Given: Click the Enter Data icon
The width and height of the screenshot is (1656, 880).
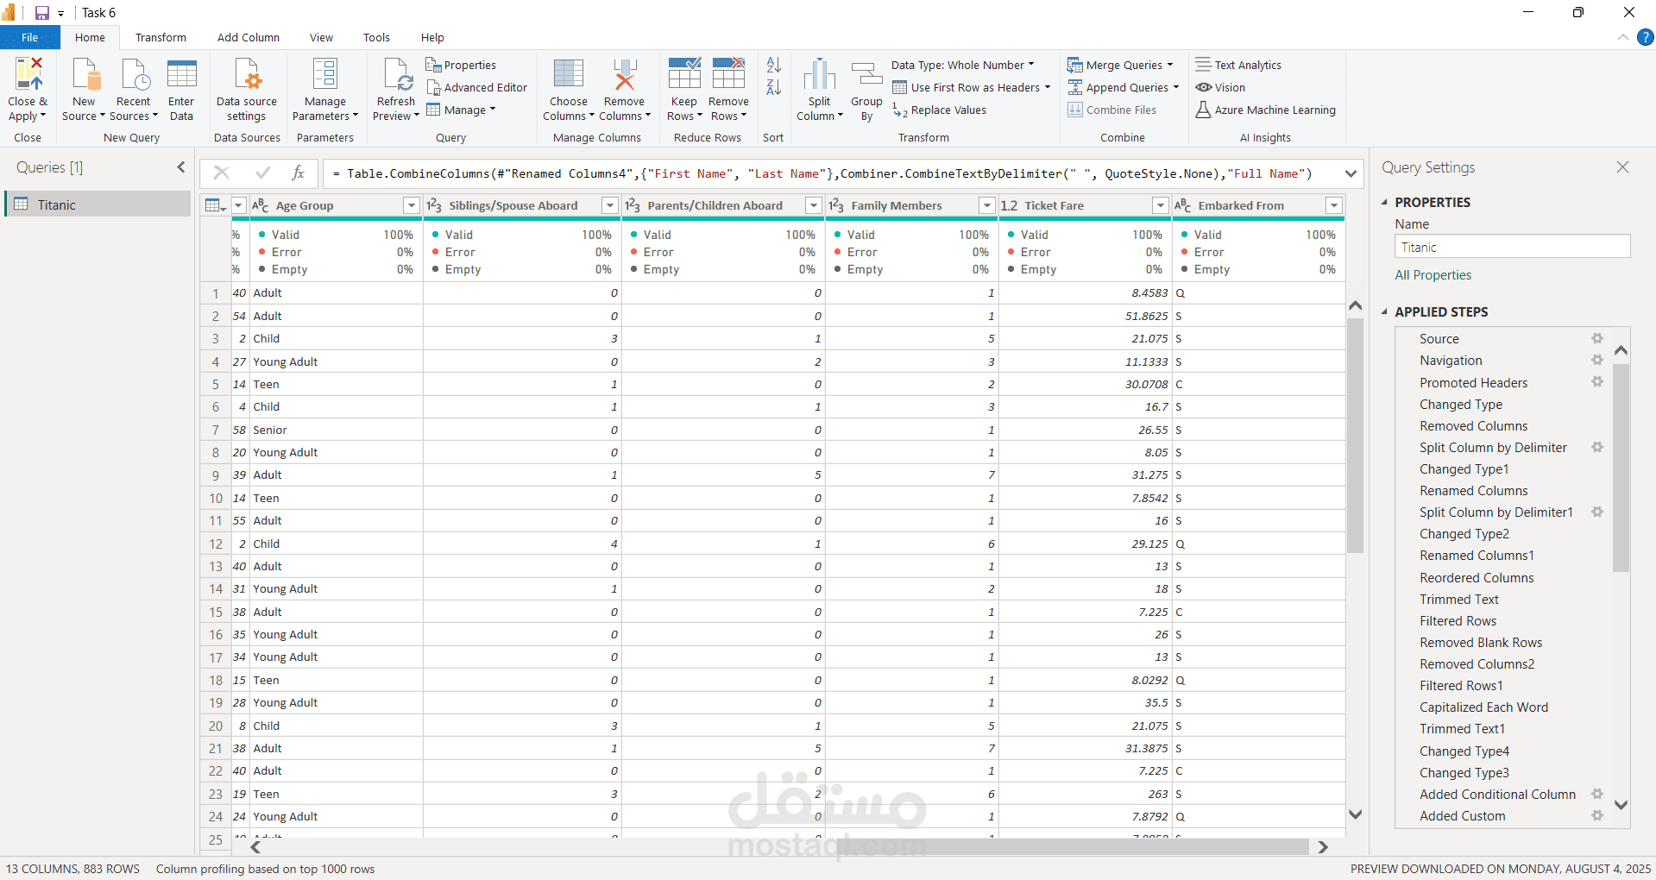Looking at the screenshot, I should click(x=181, y=76).
